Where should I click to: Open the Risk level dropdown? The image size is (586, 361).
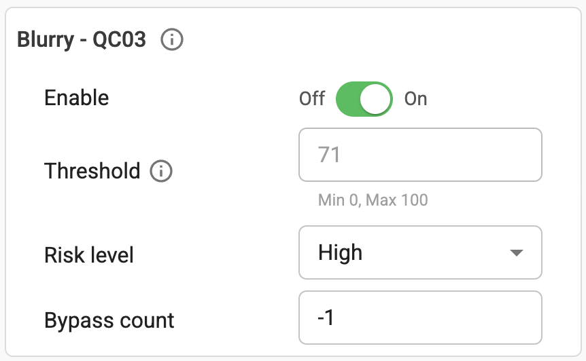point(420,253)
